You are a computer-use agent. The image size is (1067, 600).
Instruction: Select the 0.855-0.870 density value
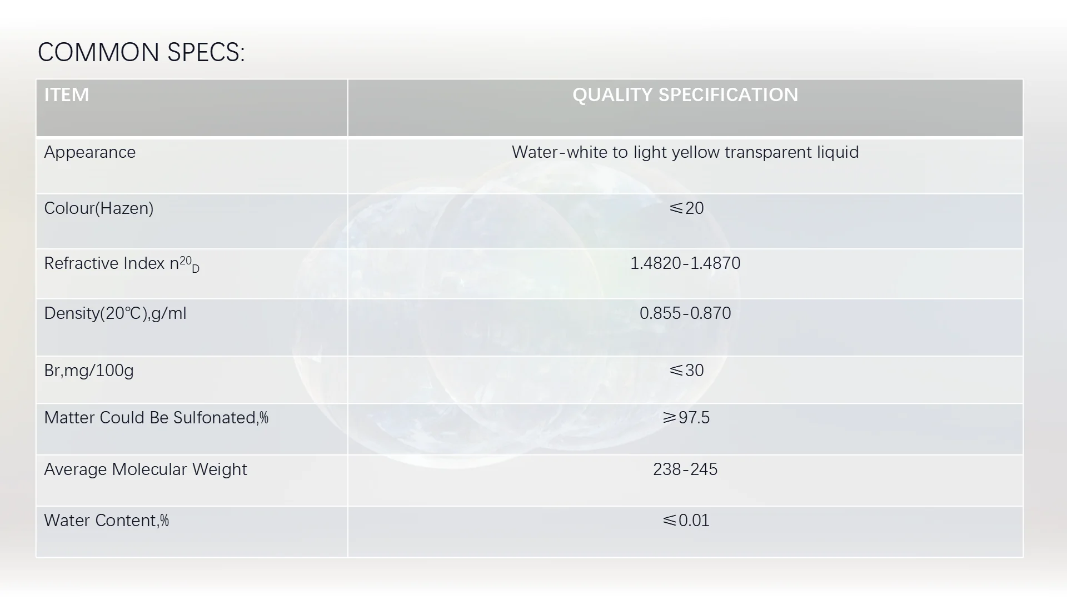click(685, 313)
